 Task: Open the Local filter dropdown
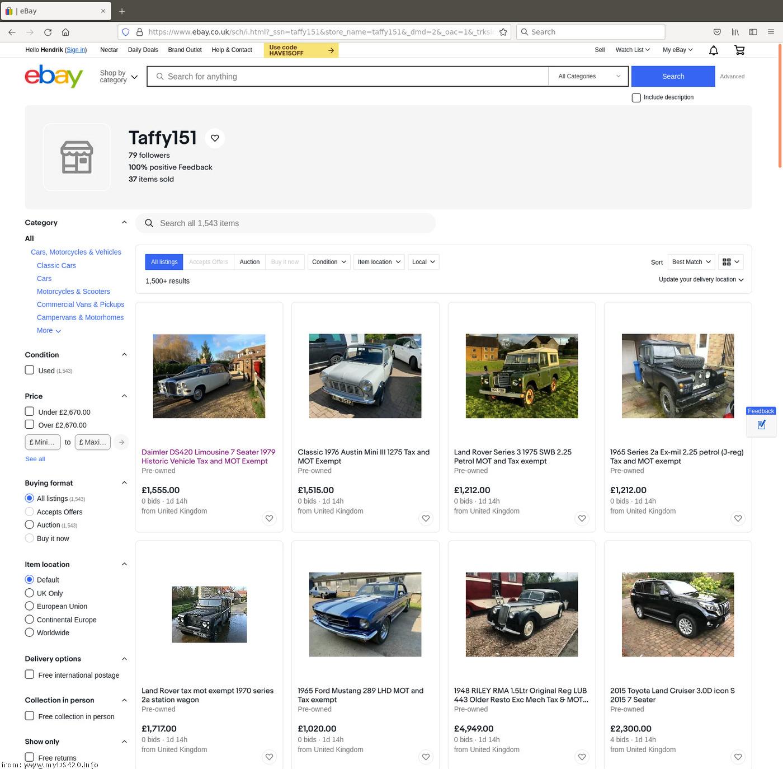point(423,262)
